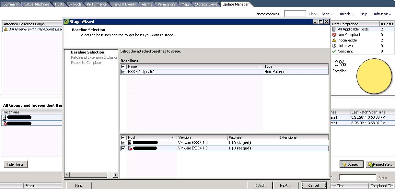Click the left arrow of steps scrollbar
The width and height of the screenshot is (395, 189).
coord(67,175)
